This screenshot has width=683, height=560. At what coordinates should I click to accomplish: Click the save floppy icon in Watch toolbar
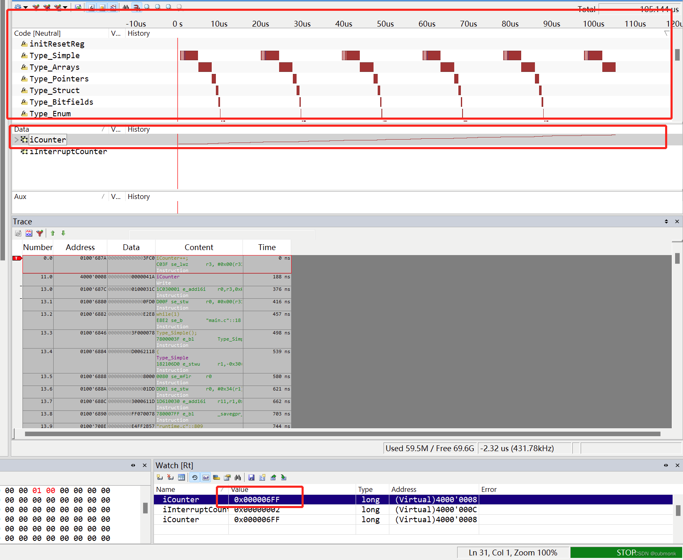tap(251, 478)
